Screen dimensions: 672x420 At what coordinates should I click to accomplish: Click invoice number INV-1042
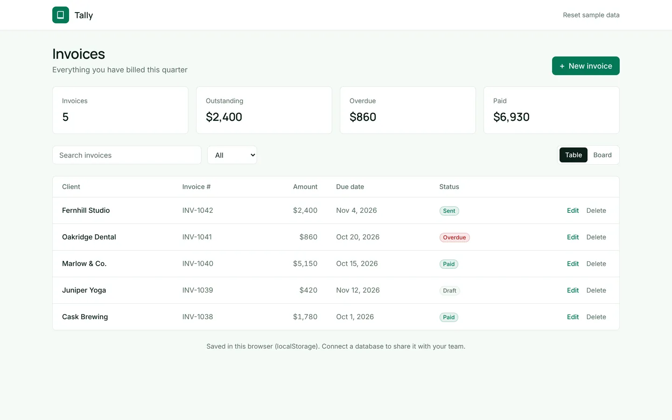tap(198, 210)
